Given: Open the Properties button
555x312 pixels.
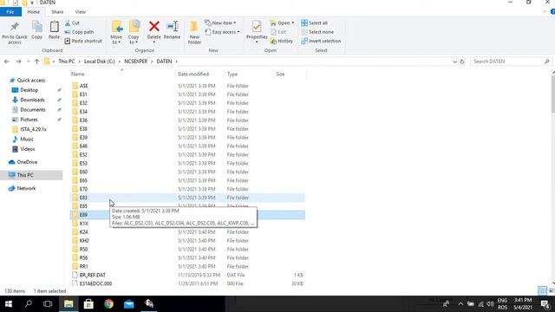Looking at the screenshot, I should click(x=257, y=32).
